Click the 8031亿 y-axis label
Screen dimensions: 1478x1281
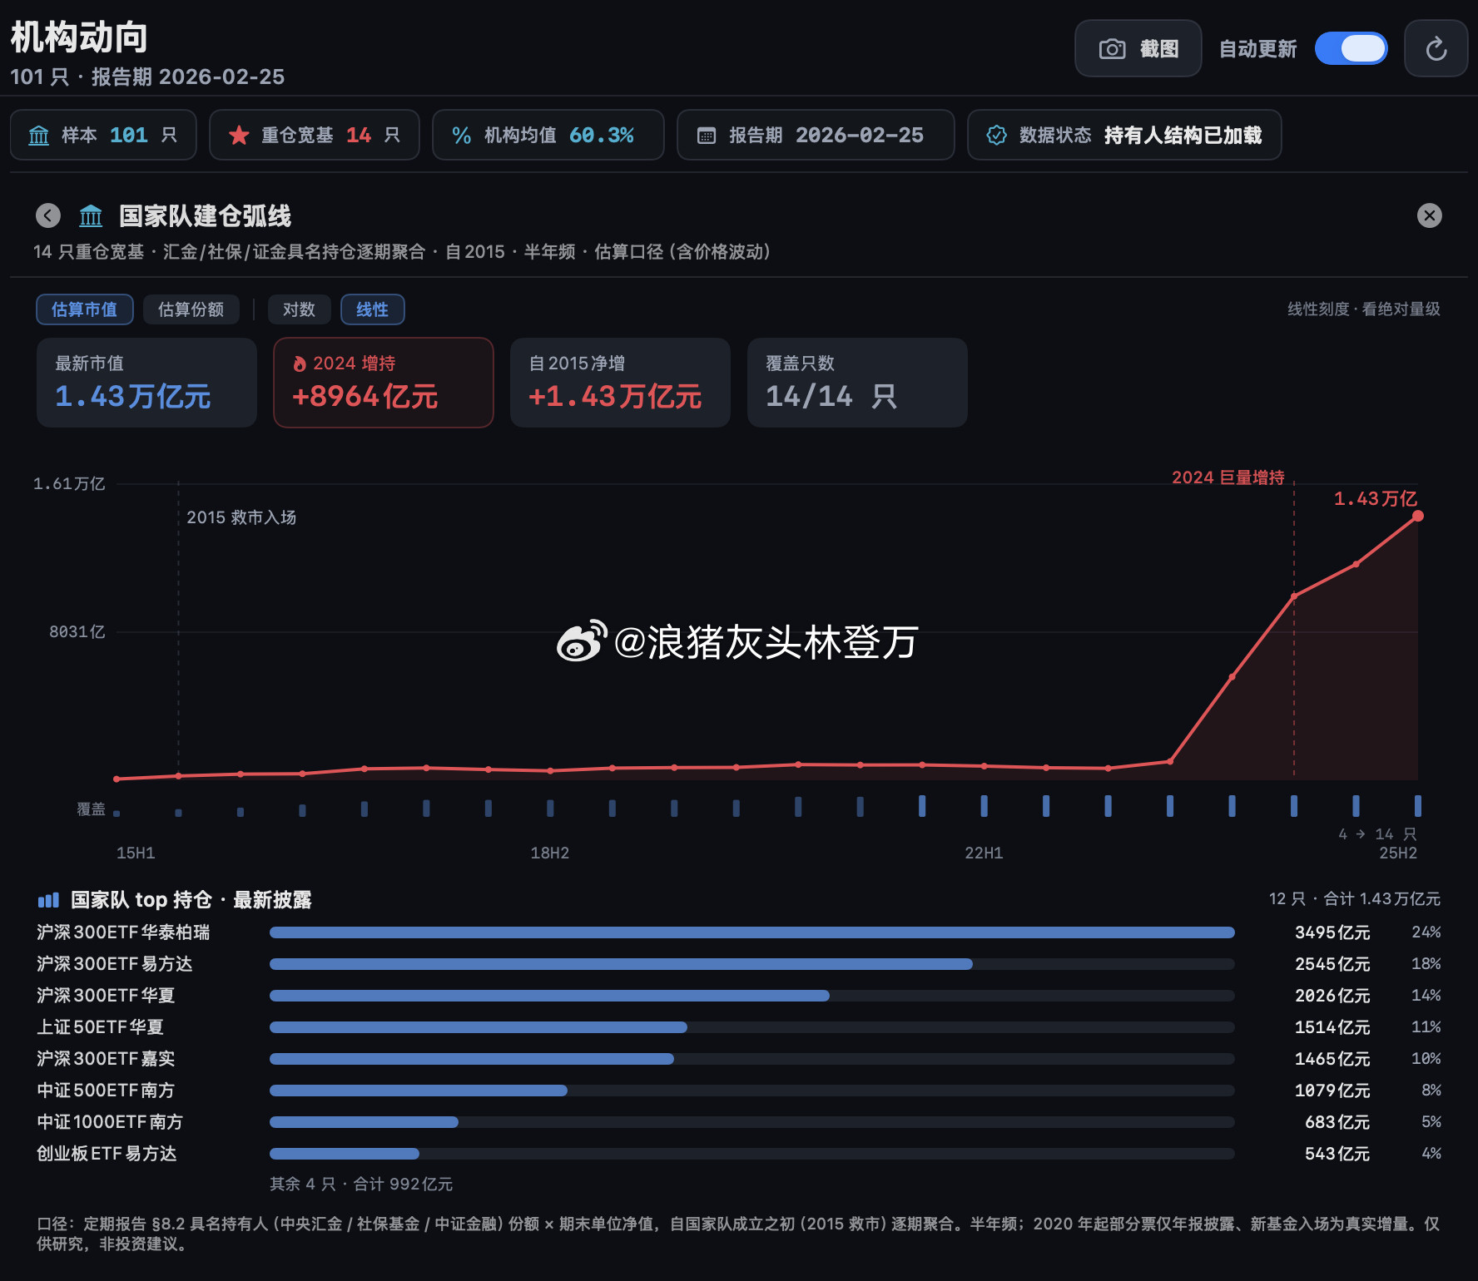point(77,632)
